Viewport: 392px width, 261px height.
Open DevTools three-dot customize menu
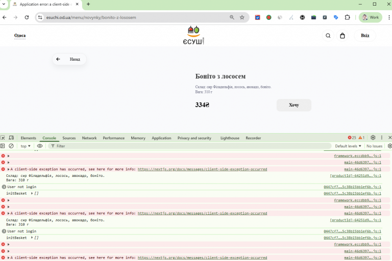coord(381,138)
